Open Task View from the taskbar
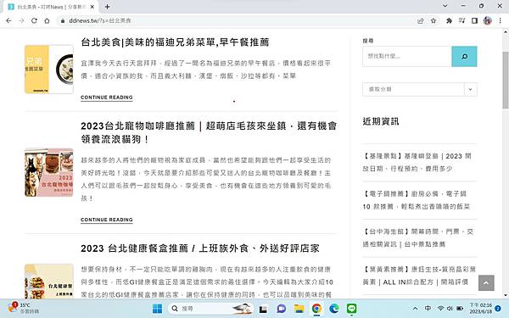This screenshot has width=509, height=318. 263,309
